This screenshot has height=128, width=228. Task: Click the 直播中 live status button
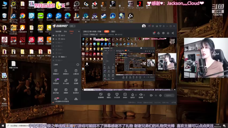click(x=169, y=95)
